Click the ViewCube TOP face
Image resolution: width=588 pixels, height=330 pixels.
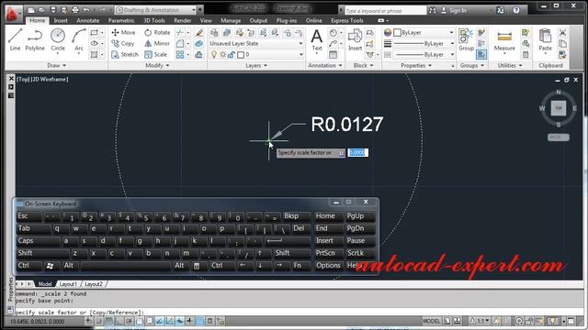[559, 108]
